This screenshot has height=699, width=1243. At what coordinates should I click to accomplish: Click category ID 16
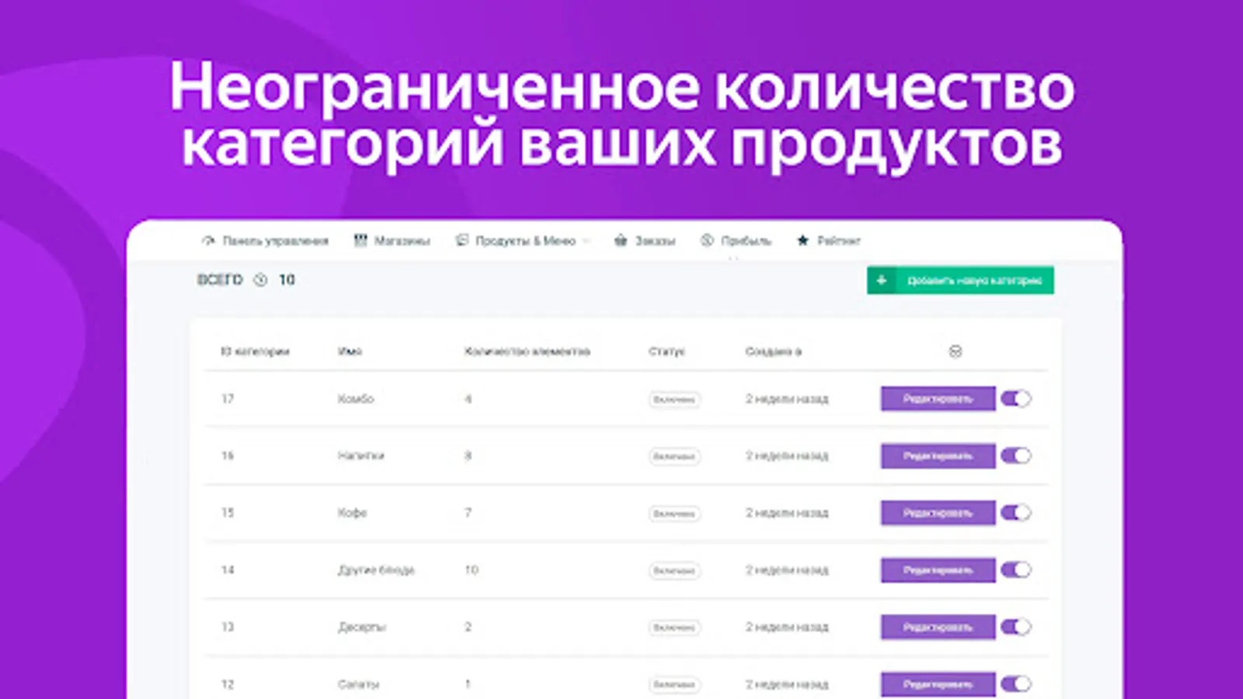click(x=228, y=456)
